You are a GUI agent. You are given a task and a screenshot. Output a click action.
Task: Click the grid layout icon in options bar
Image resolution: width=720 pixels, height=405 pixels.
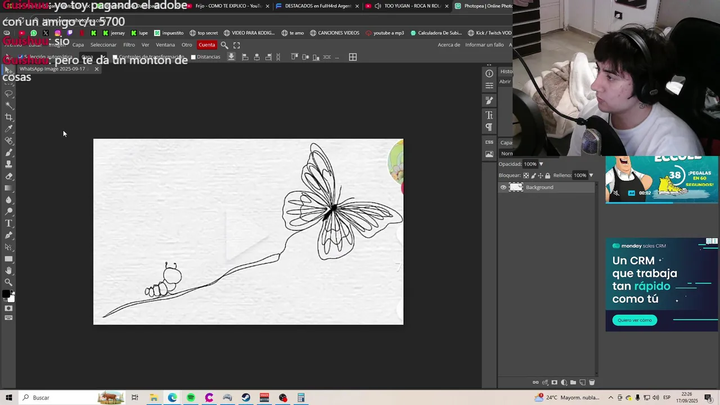click(353, 57)
